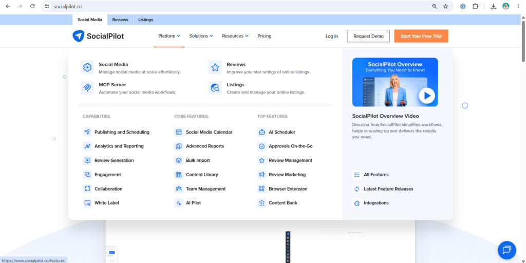Click the site information icon in address bar

tap(47, 6)
